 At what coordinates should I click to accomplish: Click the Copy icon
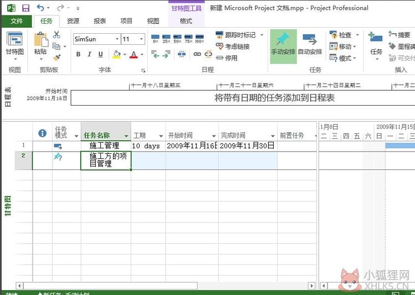(x=57, y=46)
